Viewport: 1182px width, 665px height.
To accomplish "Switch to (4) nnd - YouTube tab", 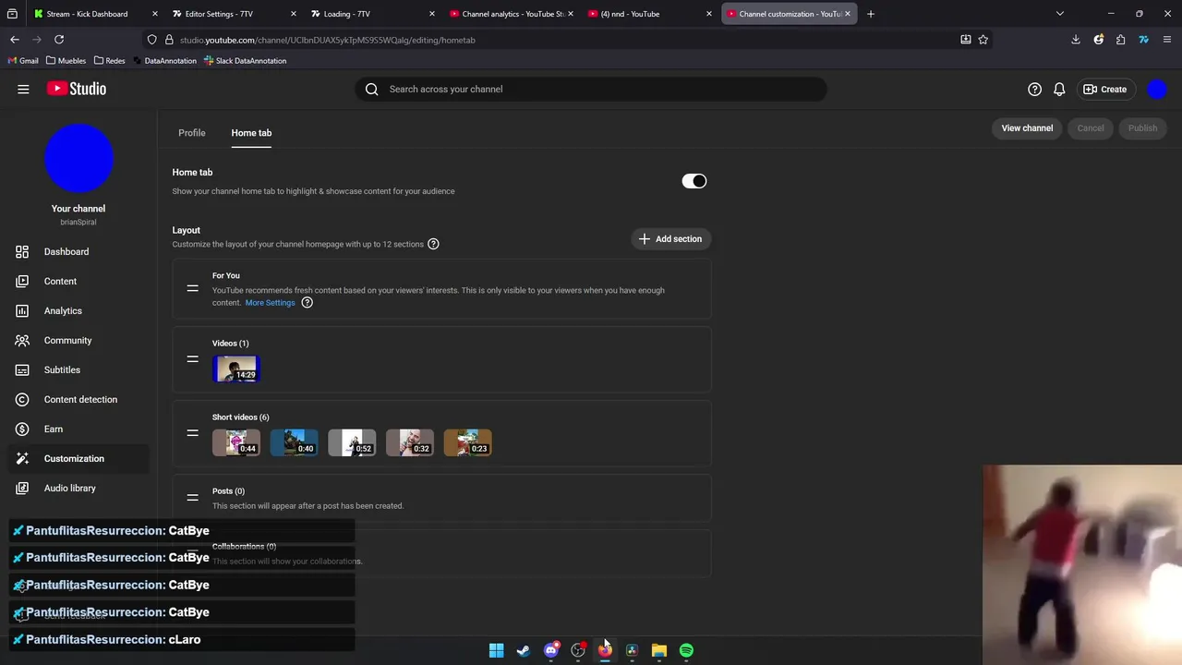I will (650, 14).
